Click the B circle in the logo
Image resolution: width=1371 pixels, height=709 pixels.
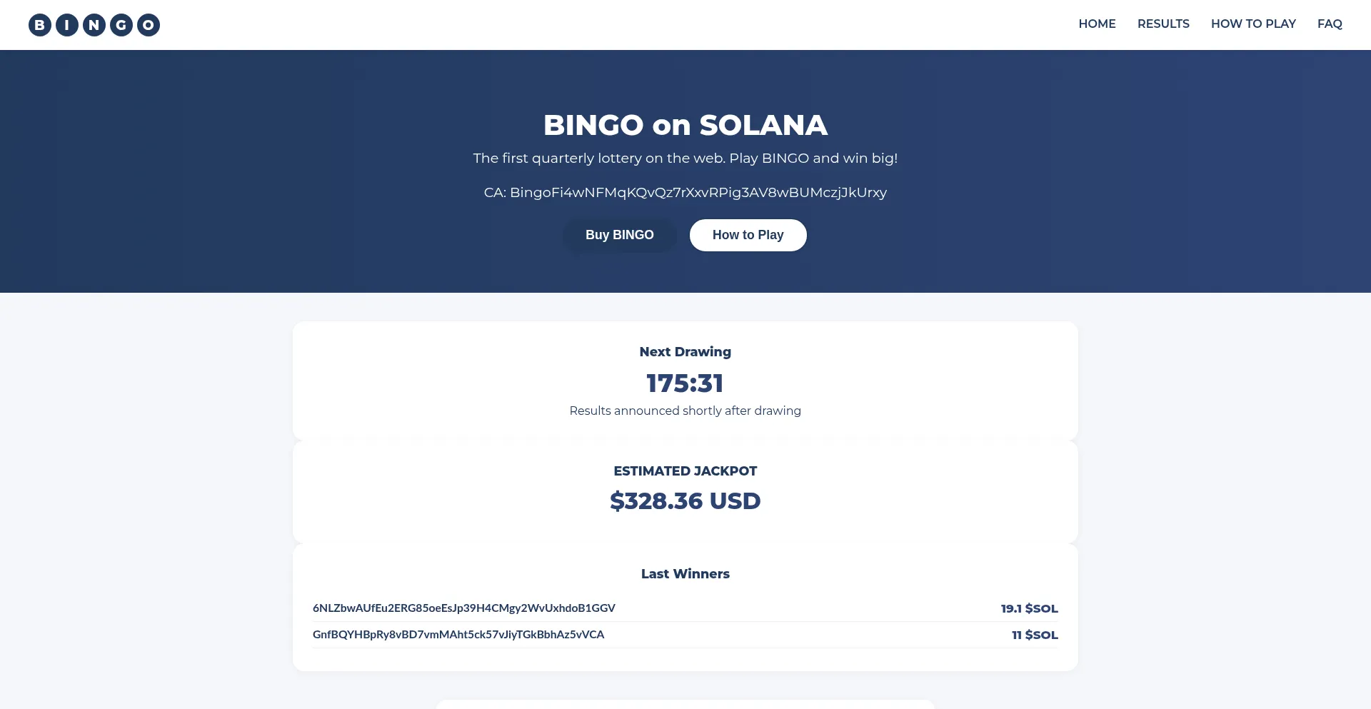click(x=40, y=25)
